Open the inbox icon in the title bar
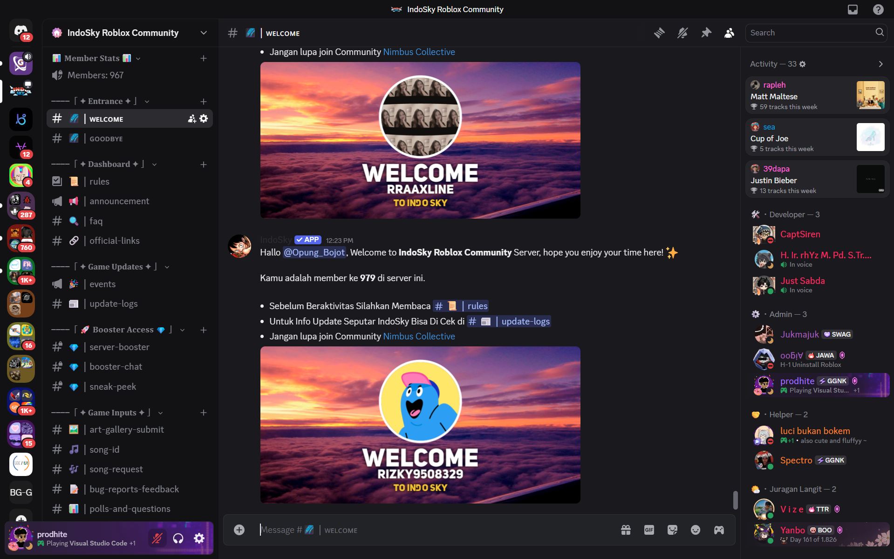The image size is (894, 559). tap(853, 9)
